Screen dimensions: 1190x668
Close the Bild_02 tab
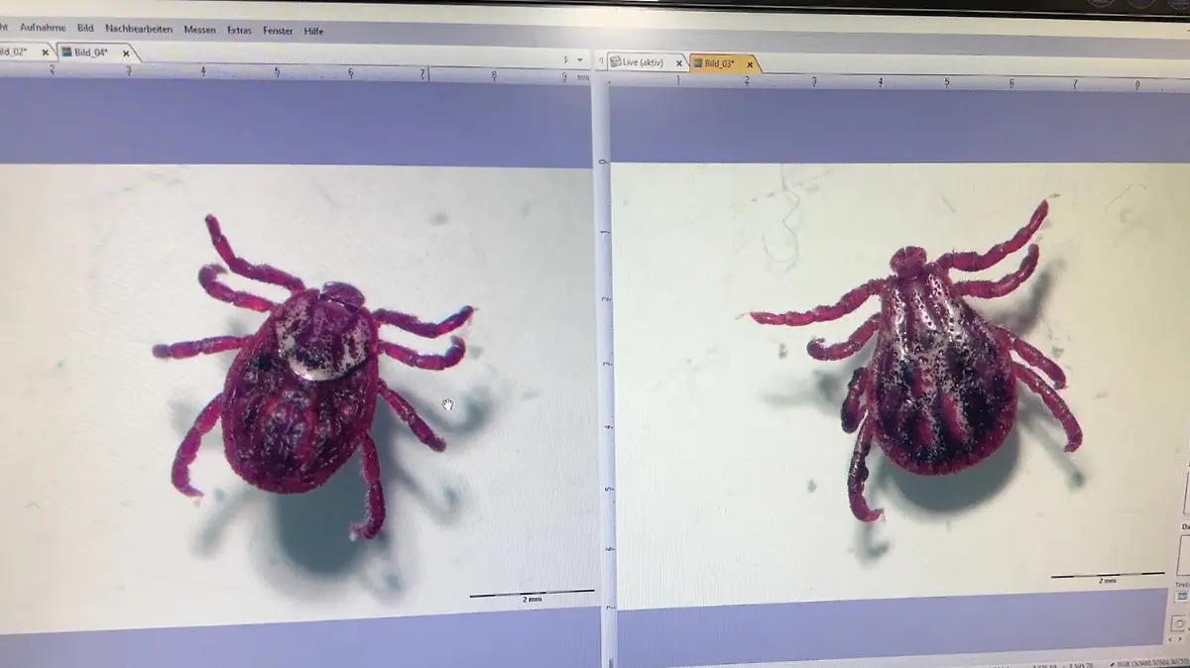pyautogui.click(x=45, y=53)
